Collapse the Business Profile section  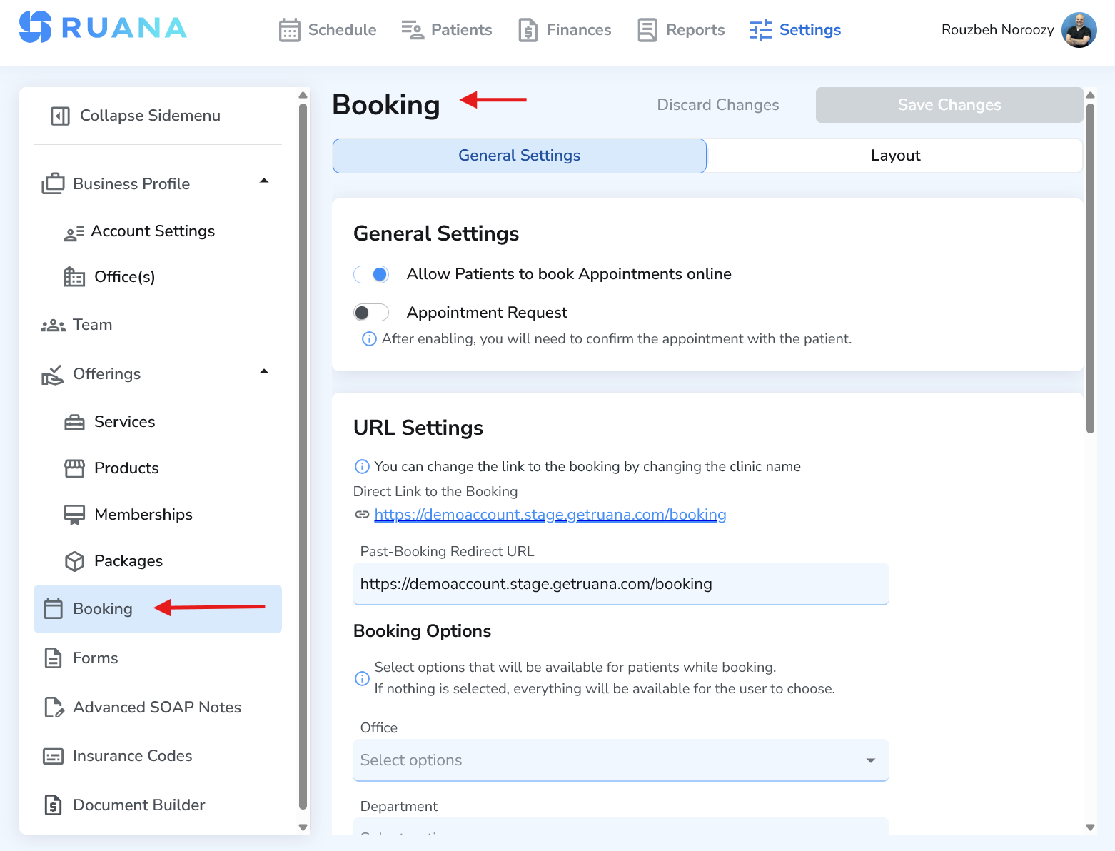[x=264, y=182]
